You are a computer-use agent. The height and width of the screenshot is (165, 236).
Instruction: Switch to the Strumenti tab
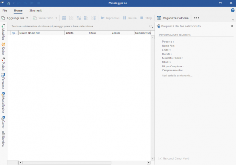click(36, 10)
